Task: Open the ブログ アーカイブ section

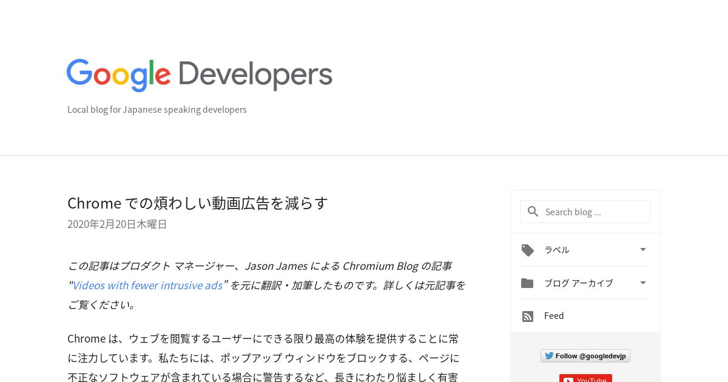Action: (x=585, y=283)
